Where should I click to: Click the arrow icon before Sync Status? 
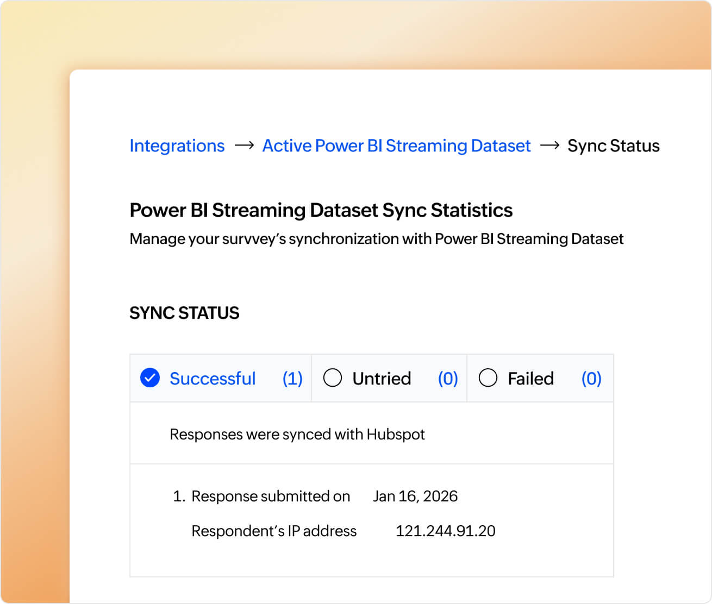pyautogui.click(x=549, y=145)
